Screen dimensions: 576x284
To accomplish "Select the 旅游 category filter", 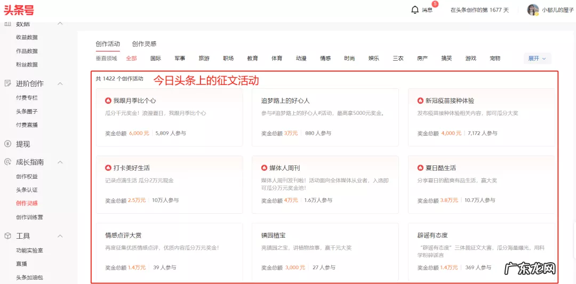I will click(204, 59).
